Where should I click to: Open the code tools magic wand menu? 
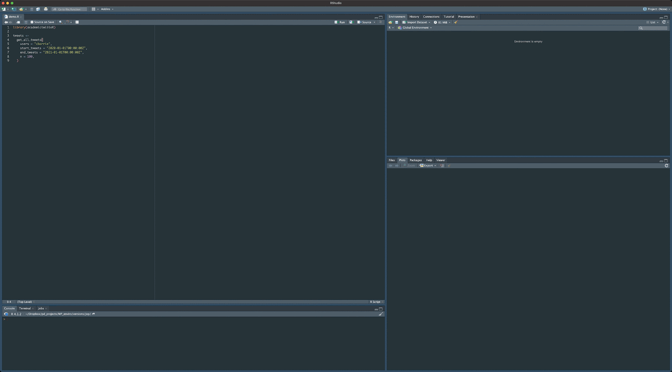[67, 22]
